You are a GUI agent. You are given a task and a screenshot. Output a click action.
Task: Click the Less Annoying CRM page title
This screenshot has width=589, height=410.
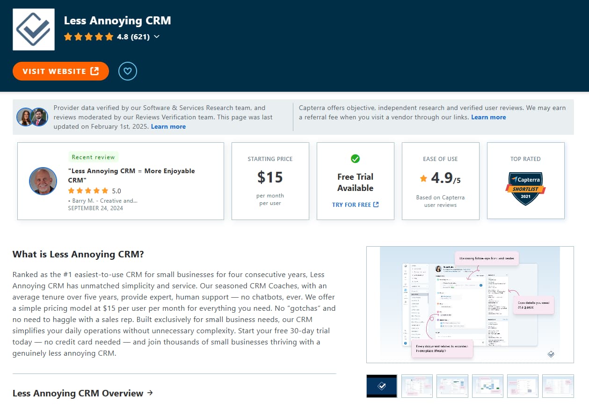pyautogui.click(x=117, y=21)
